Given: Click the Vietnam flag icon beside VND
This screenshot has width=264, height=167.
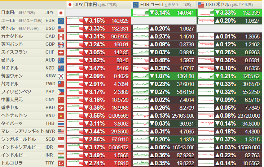Looking at the screenshot, I should click(61, 116).
